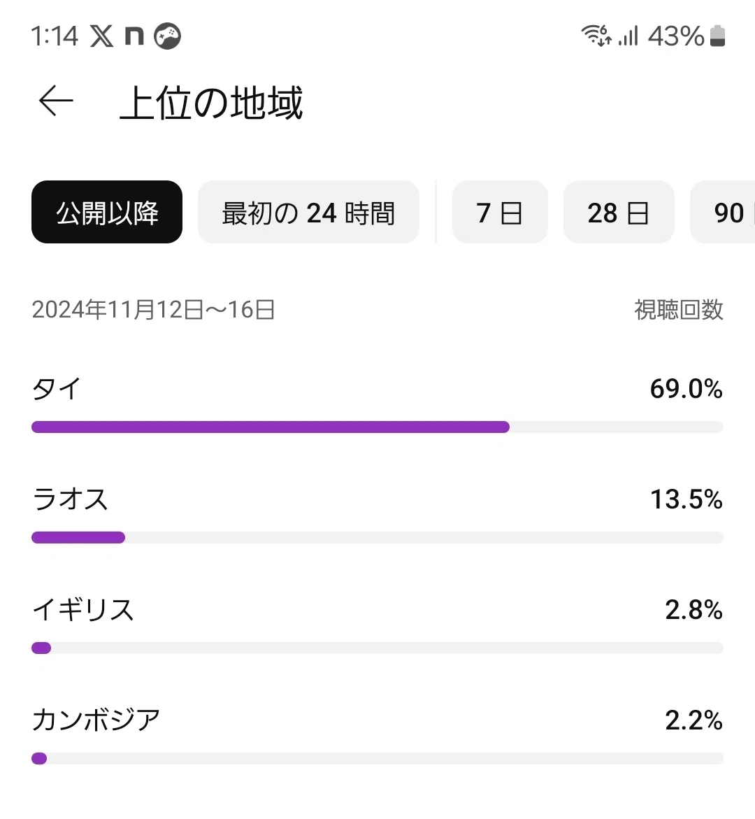Select the 最初の 24 時間 filter chip

pos(308,212)
